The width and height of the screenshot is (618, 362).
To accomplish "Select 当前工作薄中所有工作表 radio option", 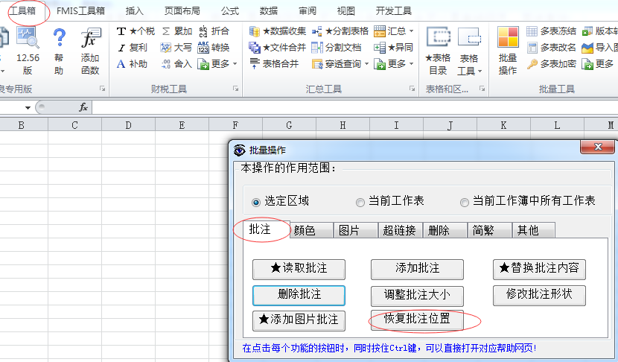I will 465,202.
